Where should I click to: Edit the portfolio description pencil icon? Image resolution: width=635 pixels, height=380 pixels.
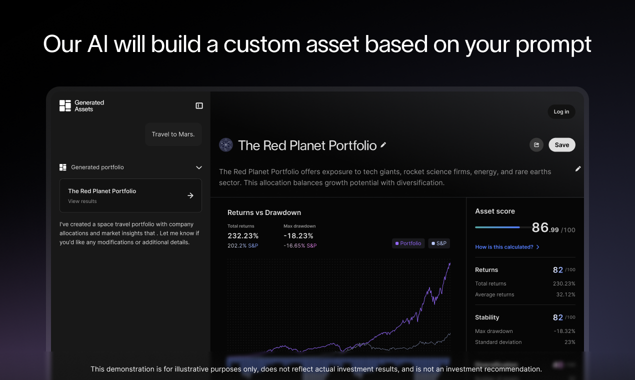click(578, 169)
